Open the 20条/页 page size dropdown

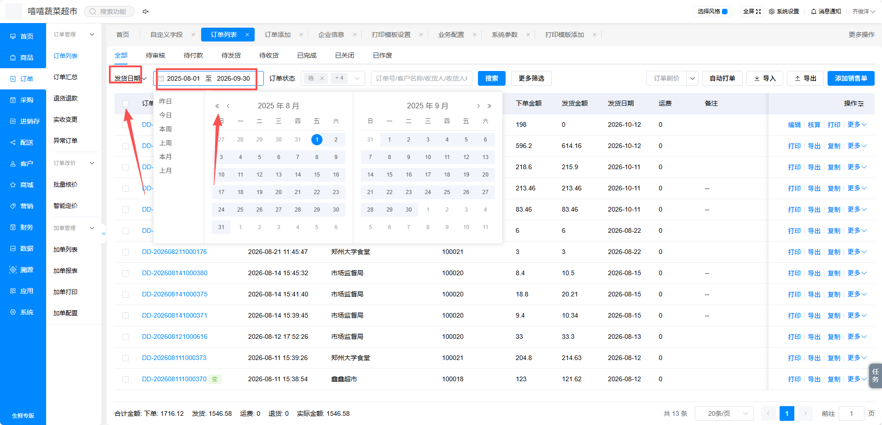point(724,413)
